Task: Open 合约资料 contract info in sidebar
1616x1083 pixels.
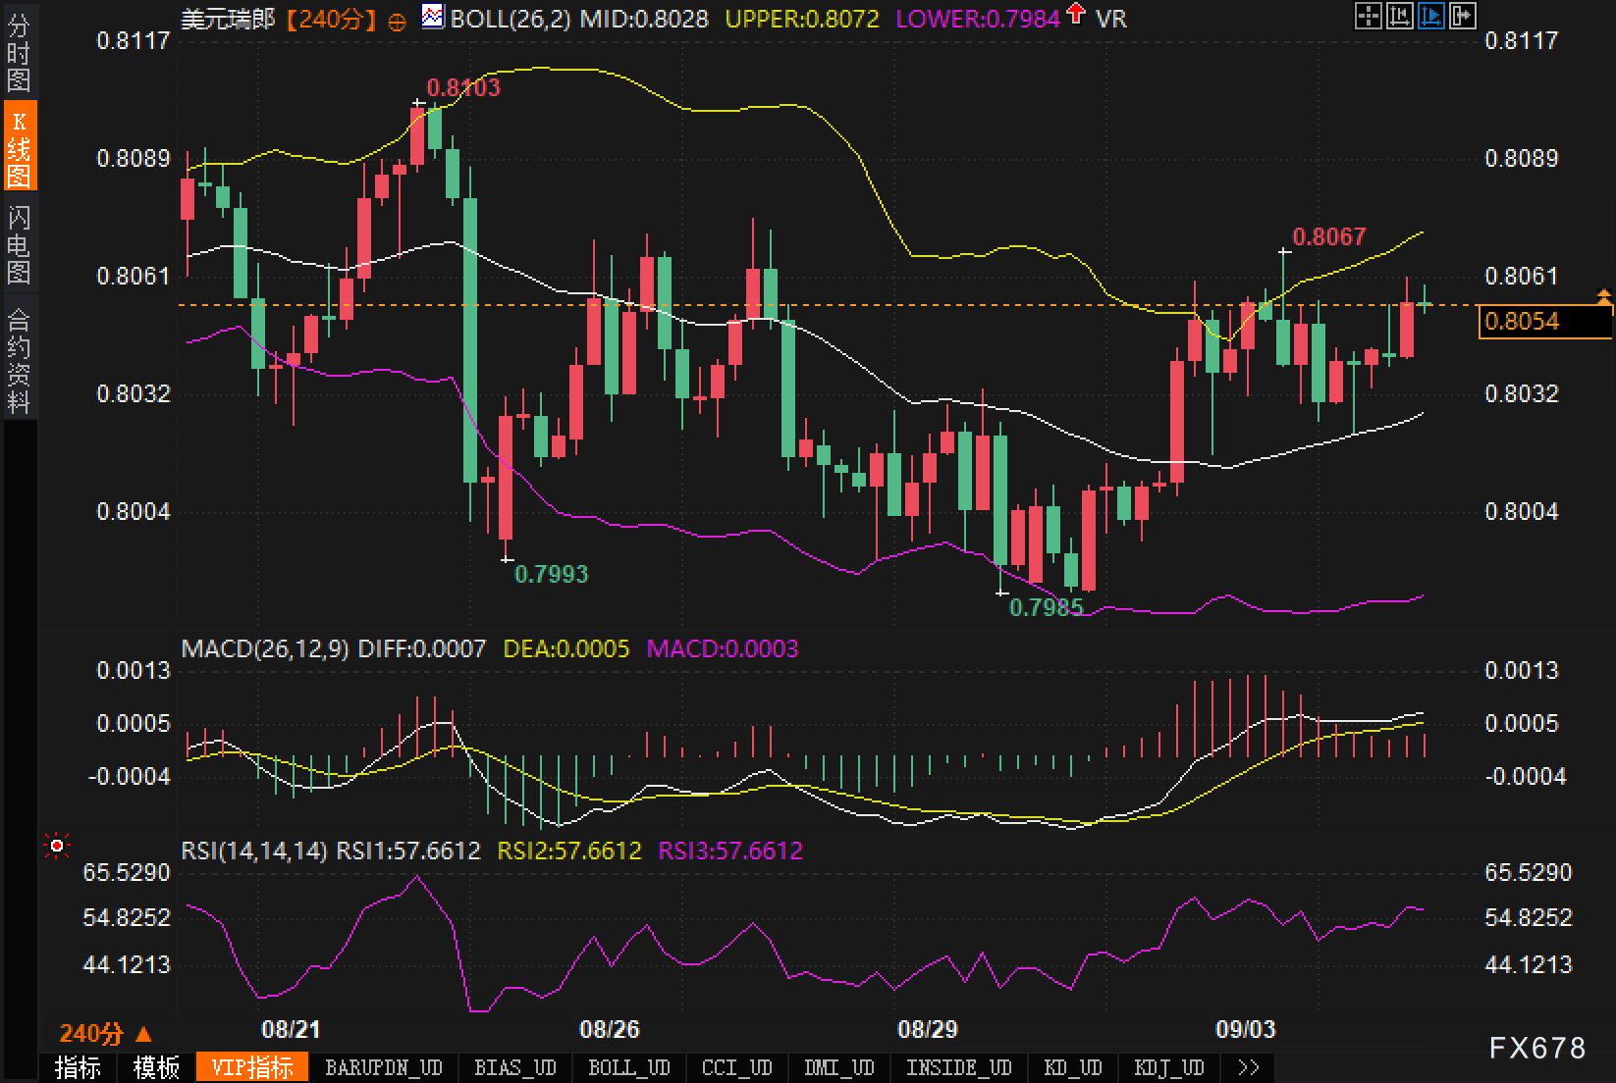Action: [19, 360]
